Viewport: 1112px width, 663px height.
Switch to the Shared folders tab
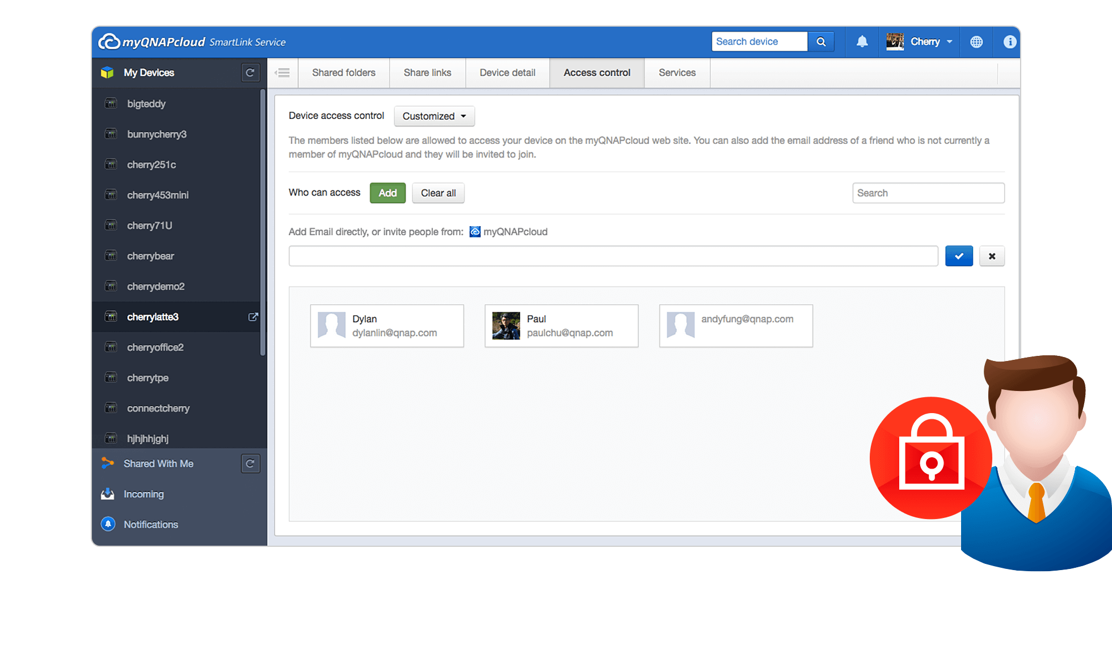click(344, 73)
